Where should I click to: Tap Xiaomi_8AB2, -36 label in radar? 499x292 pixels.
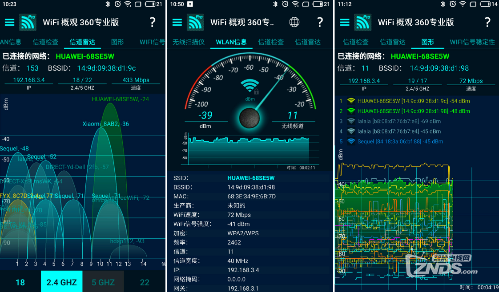click(x=106, y=124)
